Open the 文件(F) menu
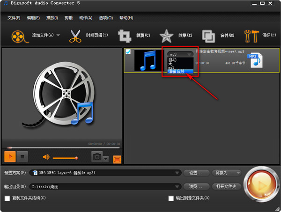Viewport: 281px width, 212px height. pos(14,18)
